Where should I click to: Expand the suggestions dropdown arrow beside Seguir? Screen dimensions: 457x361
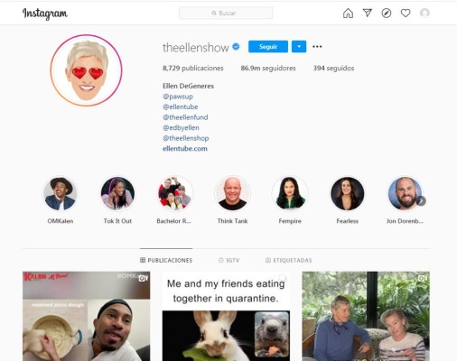click(299, 47)
